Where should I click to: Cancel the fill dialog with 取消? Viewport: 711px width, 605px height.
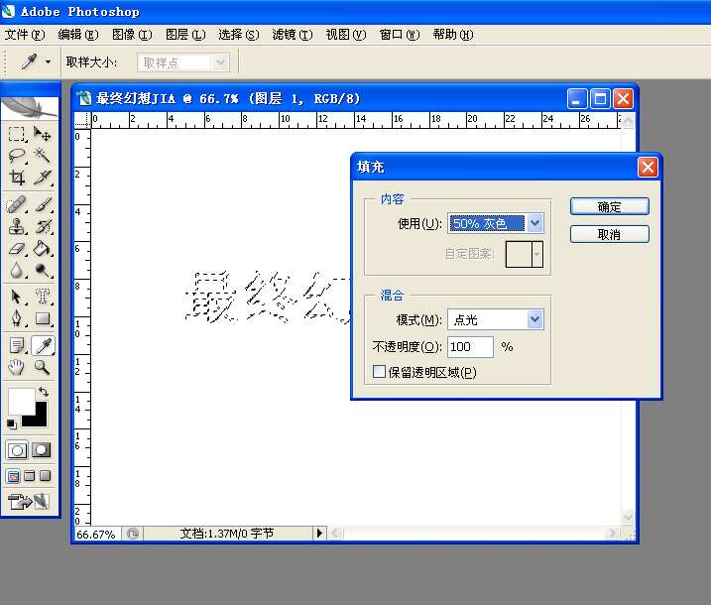610,234
